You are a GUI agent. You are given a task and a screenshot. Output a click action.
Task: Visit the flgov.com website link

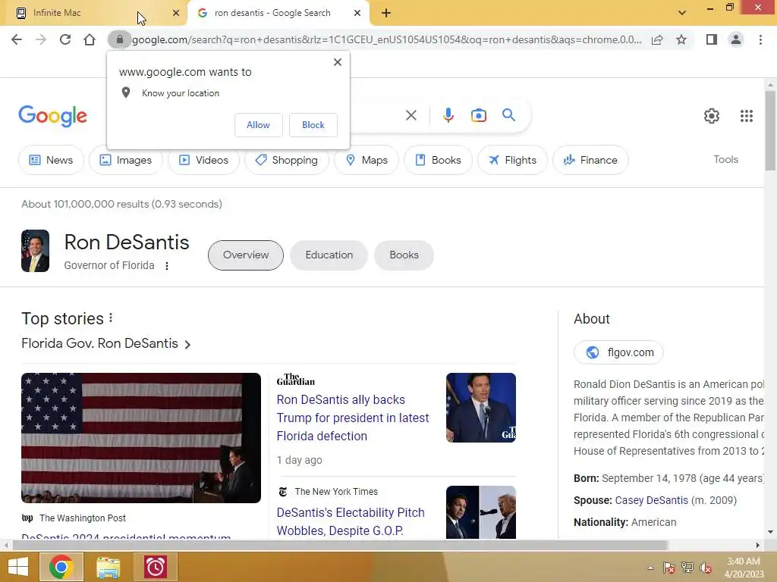tap(618, 352)
